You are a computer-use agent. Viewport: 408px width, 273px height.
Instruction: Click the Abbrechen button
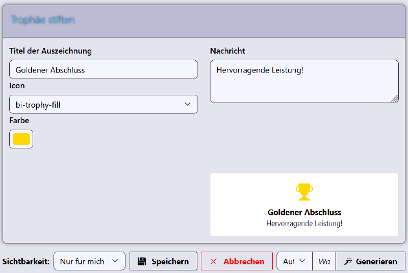pos(237,261)
